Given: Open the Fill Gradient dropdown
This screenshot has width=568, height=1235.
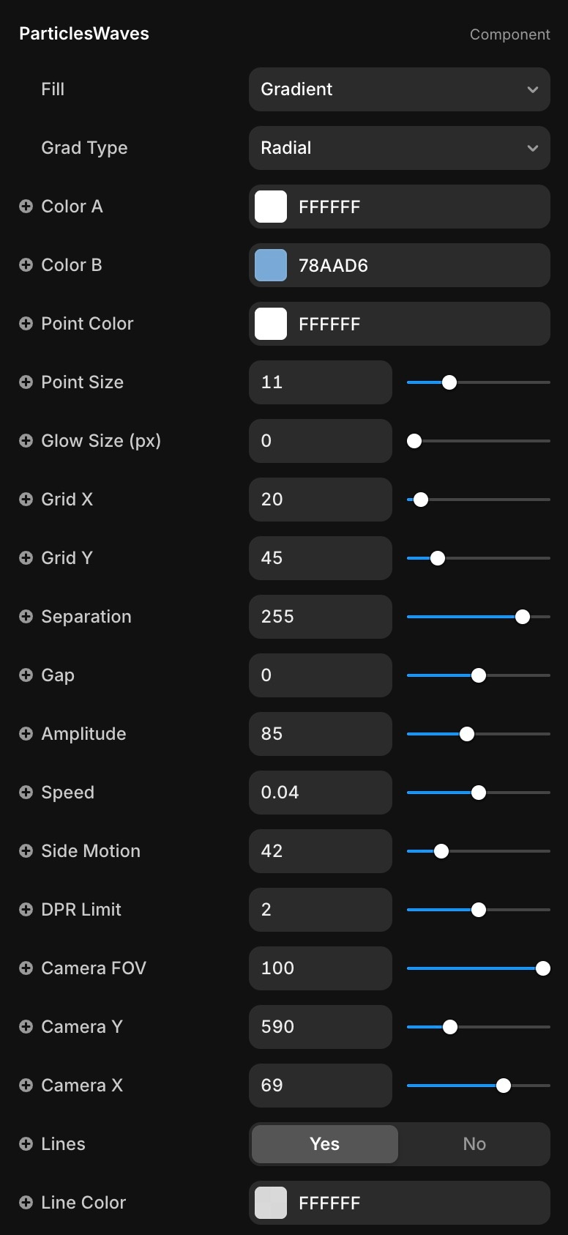Looking at the screenshot, I should coord(399,89).
